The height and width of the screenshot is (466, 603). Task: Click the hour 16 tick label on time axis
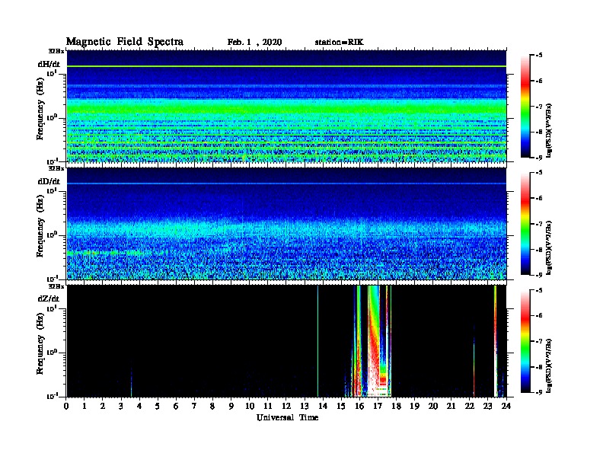click(359, 407)
